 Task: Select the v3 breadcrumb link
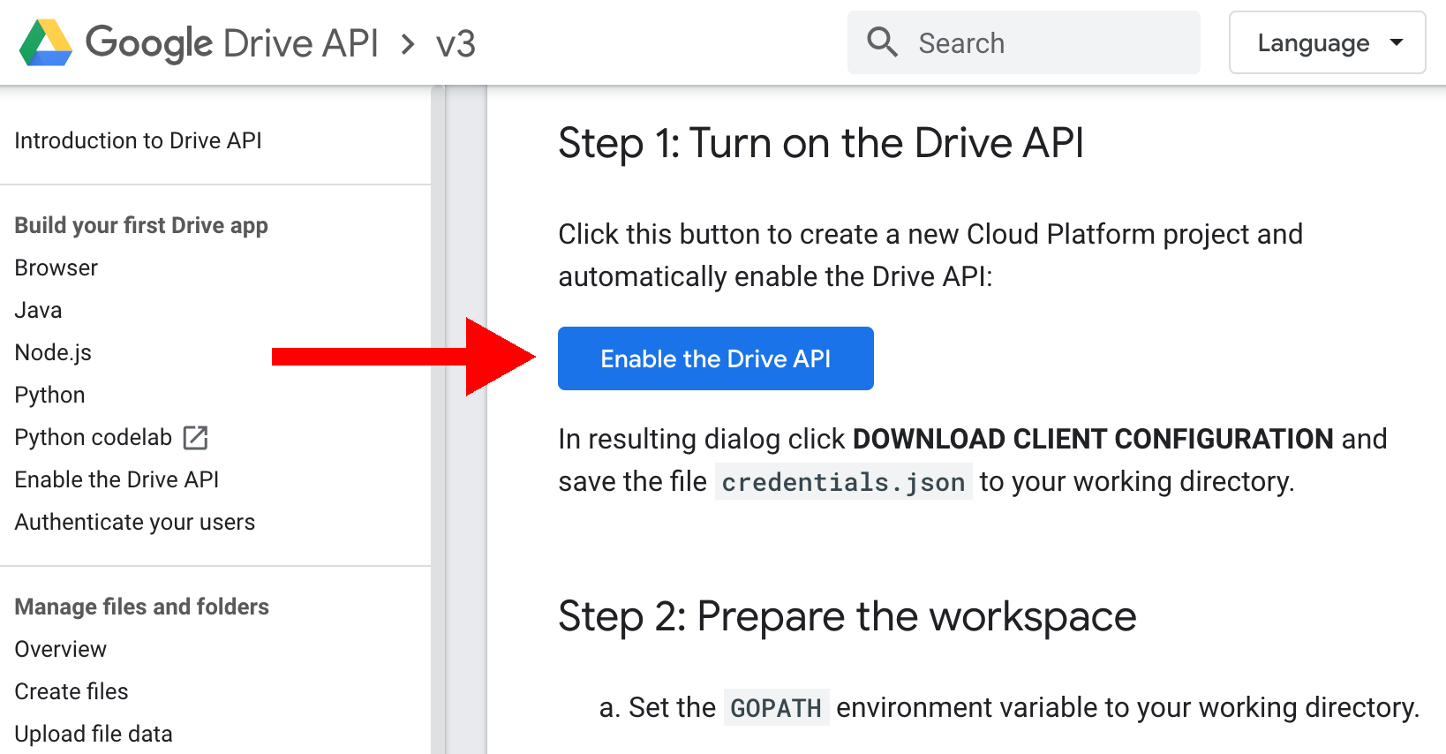(456, 44)
